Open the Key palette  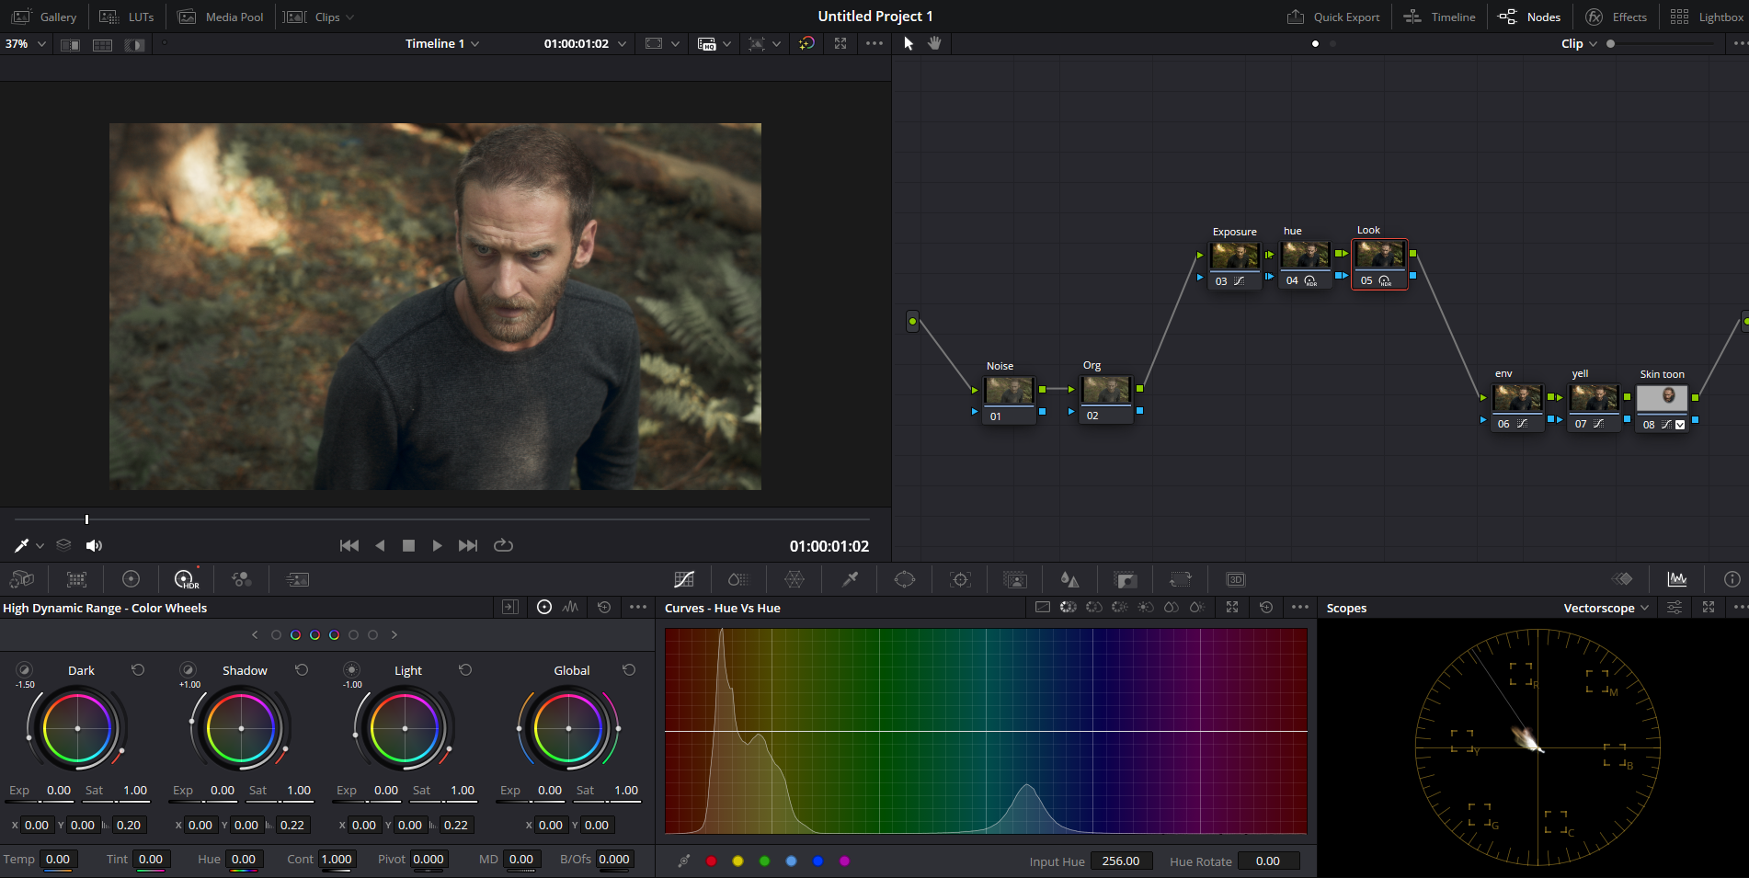[1126, 579]
